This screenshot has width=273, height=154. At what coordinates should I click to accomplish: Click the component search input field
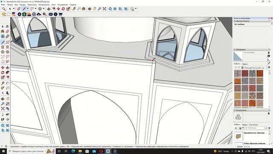(255, 128)
